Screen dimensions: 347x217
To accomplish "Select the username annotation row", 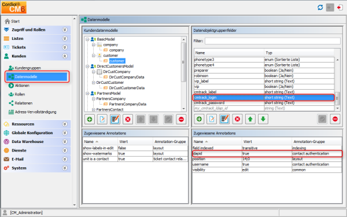I will click(267, 164).
